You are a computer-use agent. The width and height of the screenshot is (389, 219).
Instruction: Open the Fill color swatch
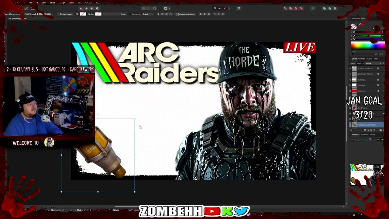point(83,14)
